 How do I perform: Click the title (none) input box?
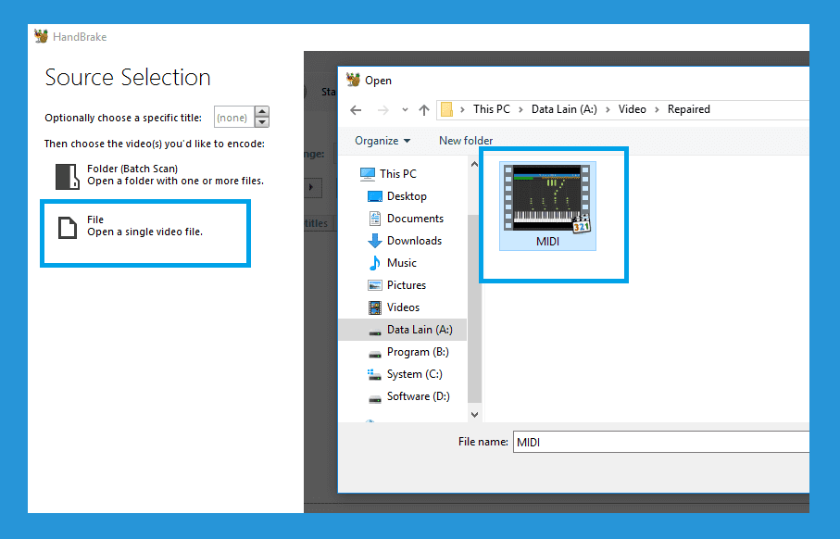tap(234, 118)
